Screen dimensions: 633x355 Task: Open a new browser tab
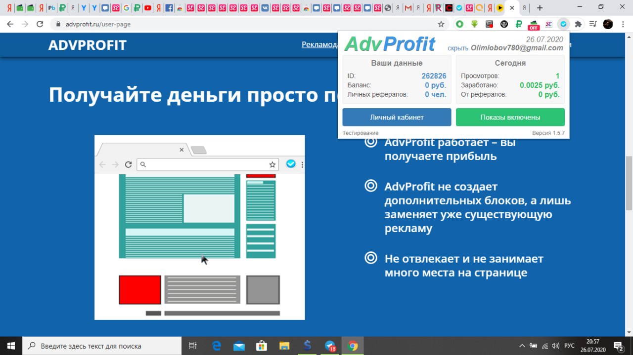pos(540,8)
